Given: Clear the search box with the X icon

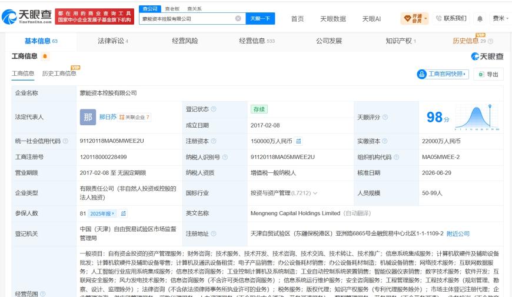Looking at the screenshot, I should pyautogui.click(x=238, y=19).
